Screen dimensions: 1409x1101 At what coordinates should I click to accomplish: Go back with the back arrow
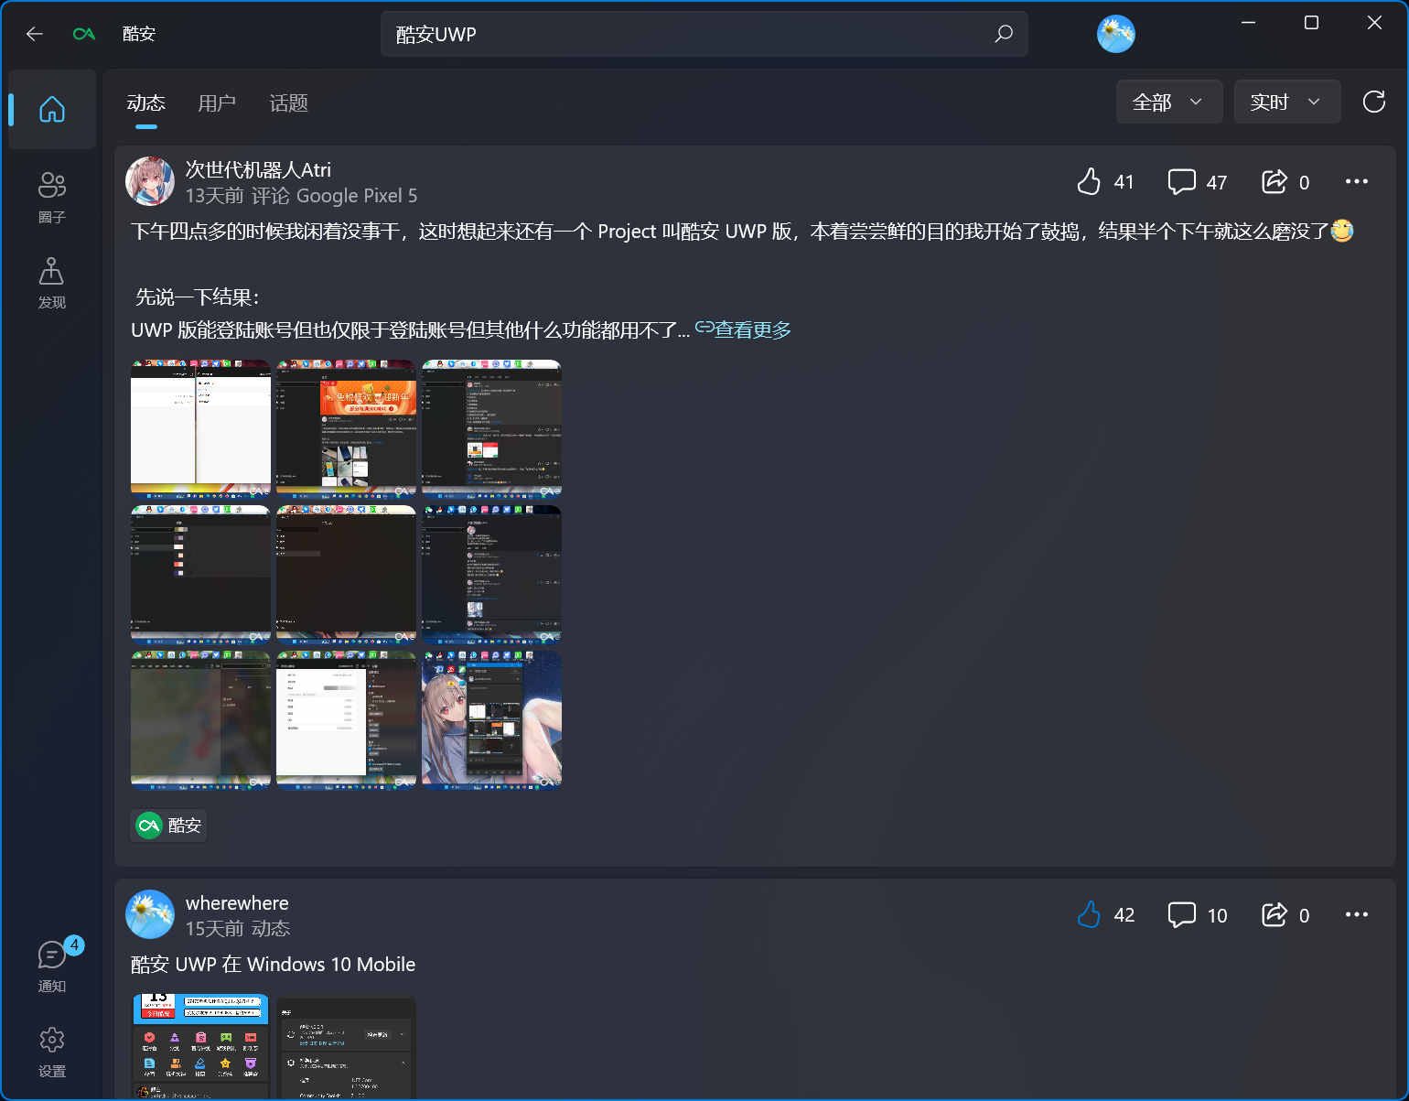pyautogui.click(x=35, y=34)
